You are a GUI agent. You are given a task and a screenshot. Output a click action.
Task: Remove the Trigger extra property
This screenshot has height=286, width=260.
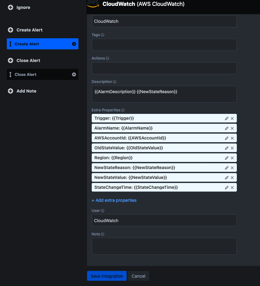click(x=232, y=118)
